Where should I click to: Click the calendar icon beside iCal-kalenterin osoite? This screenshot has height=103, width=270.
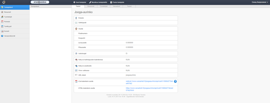(76, 81)
